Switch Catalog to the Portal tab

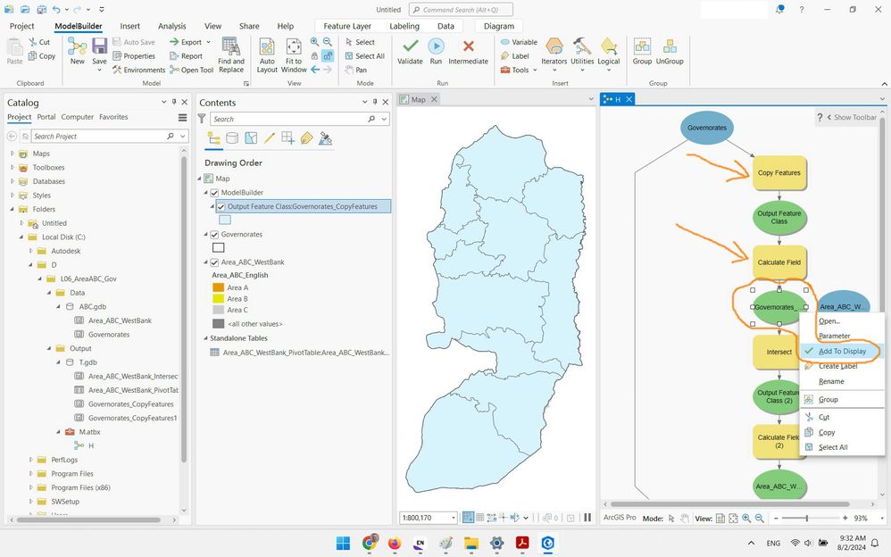(46, 117)
